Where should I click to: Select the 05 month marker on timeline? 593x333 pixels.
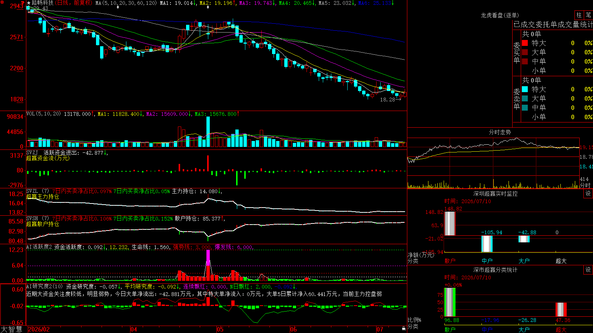(x=220, y=329)
